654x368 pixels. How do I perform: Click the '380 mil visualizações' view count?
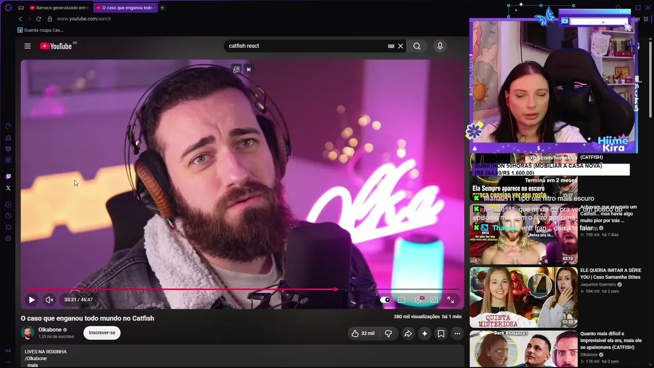416,317
